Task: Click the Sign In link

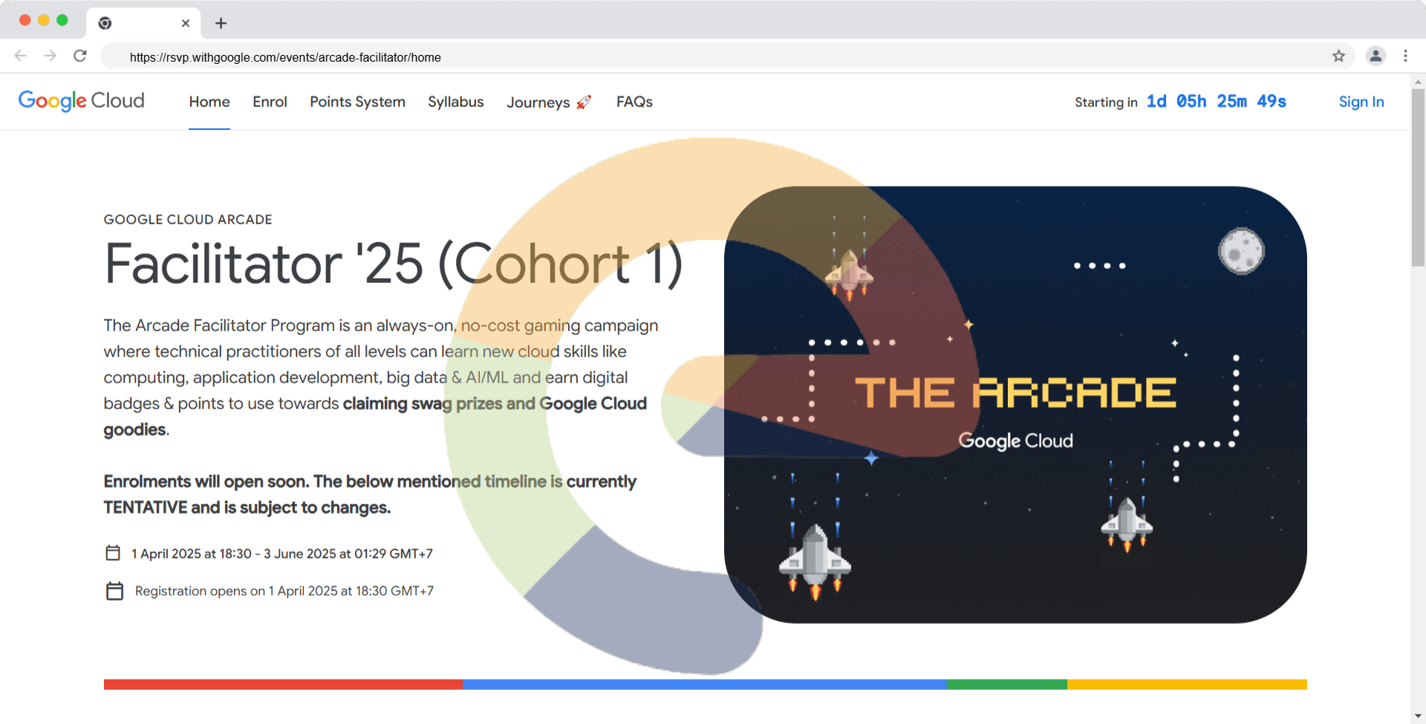Action: pos(1361,102)
